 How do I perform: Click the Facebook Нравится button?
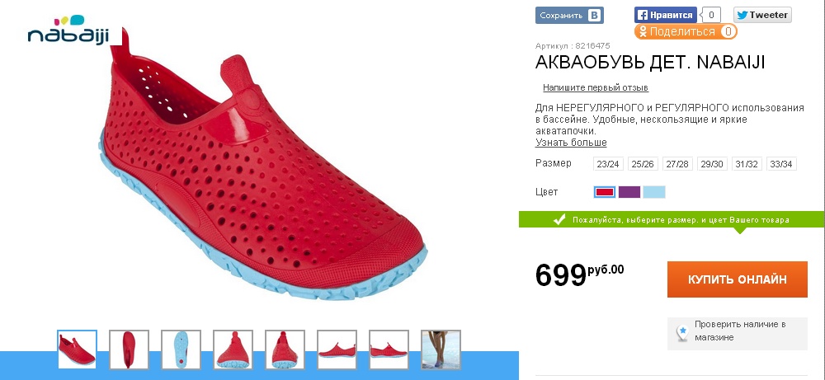point(666,15)
